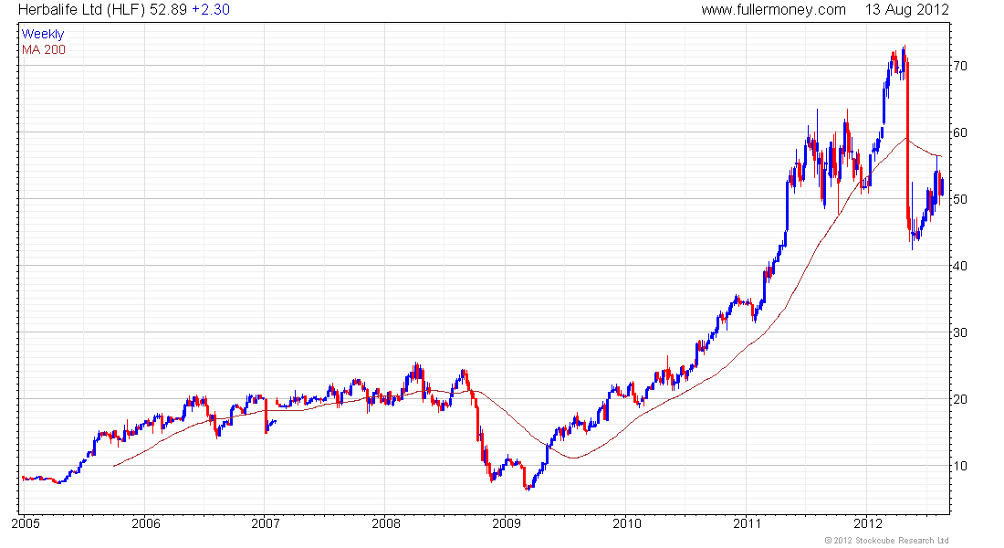Click the MA 200 legend label
This screenshot has height=548, width=1004.
click(44, 49)
